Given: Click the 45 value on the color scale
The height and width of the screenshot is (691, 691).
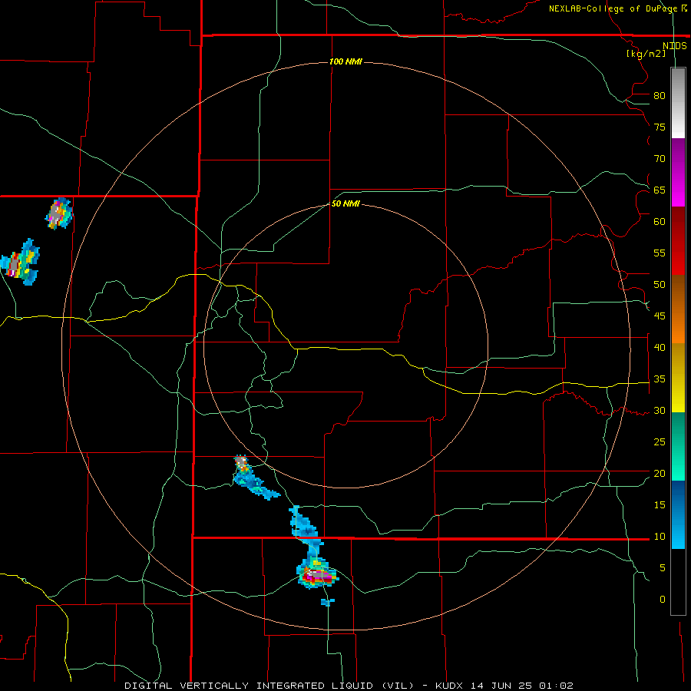Looking at the screenshot, I should coord(660,316).
